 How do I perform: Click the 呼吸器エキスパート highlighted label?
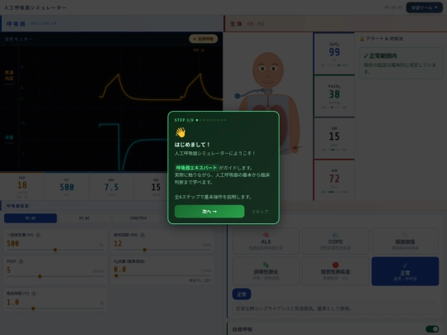(196, 168)
